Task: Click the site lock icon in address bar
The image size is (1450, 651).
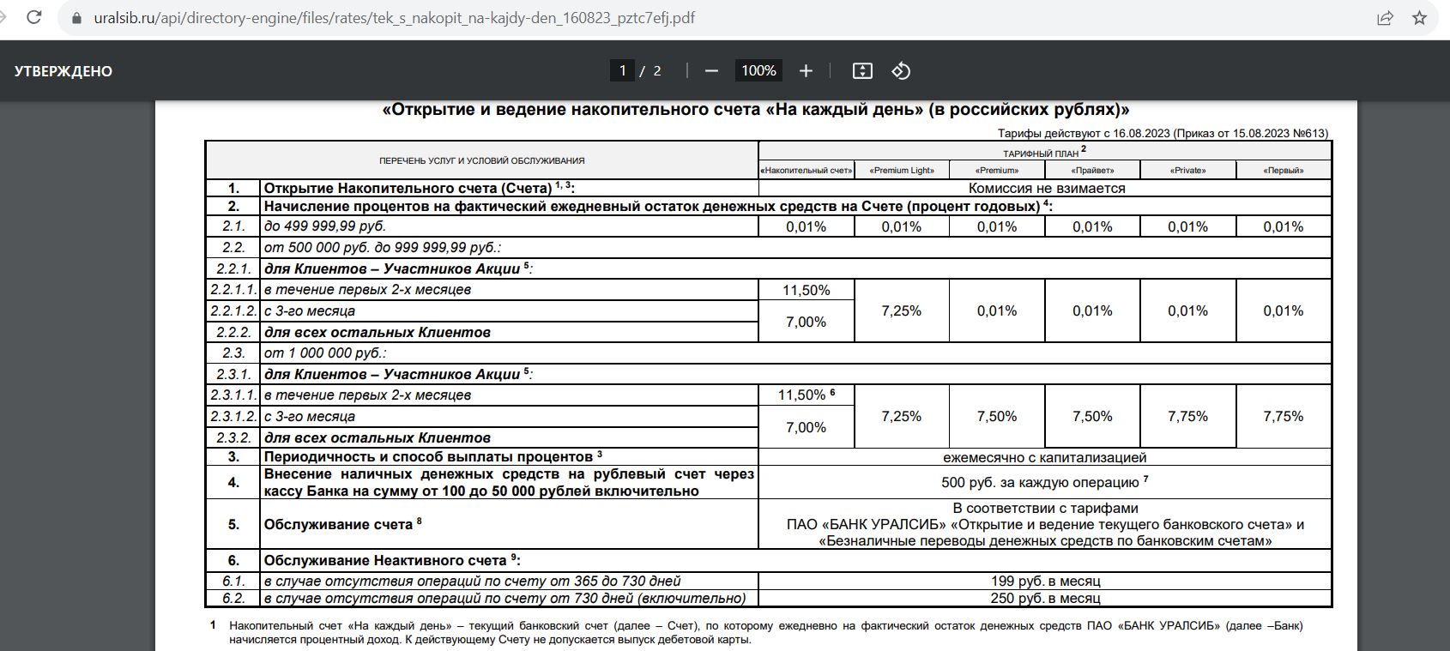Action: [x=76, y=17]
